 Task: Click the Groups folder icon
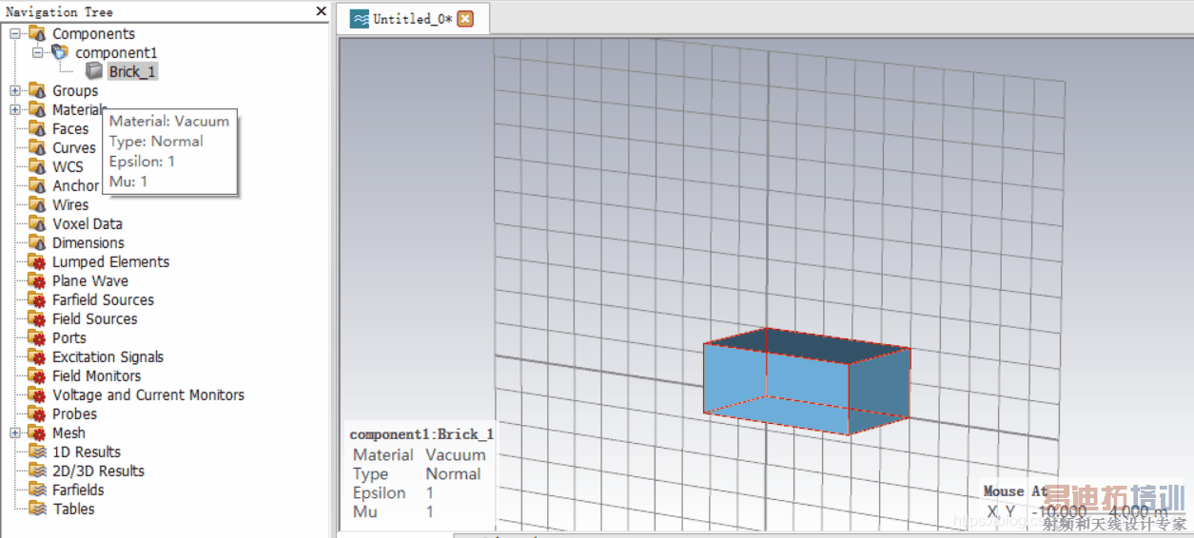click(37, 90)
